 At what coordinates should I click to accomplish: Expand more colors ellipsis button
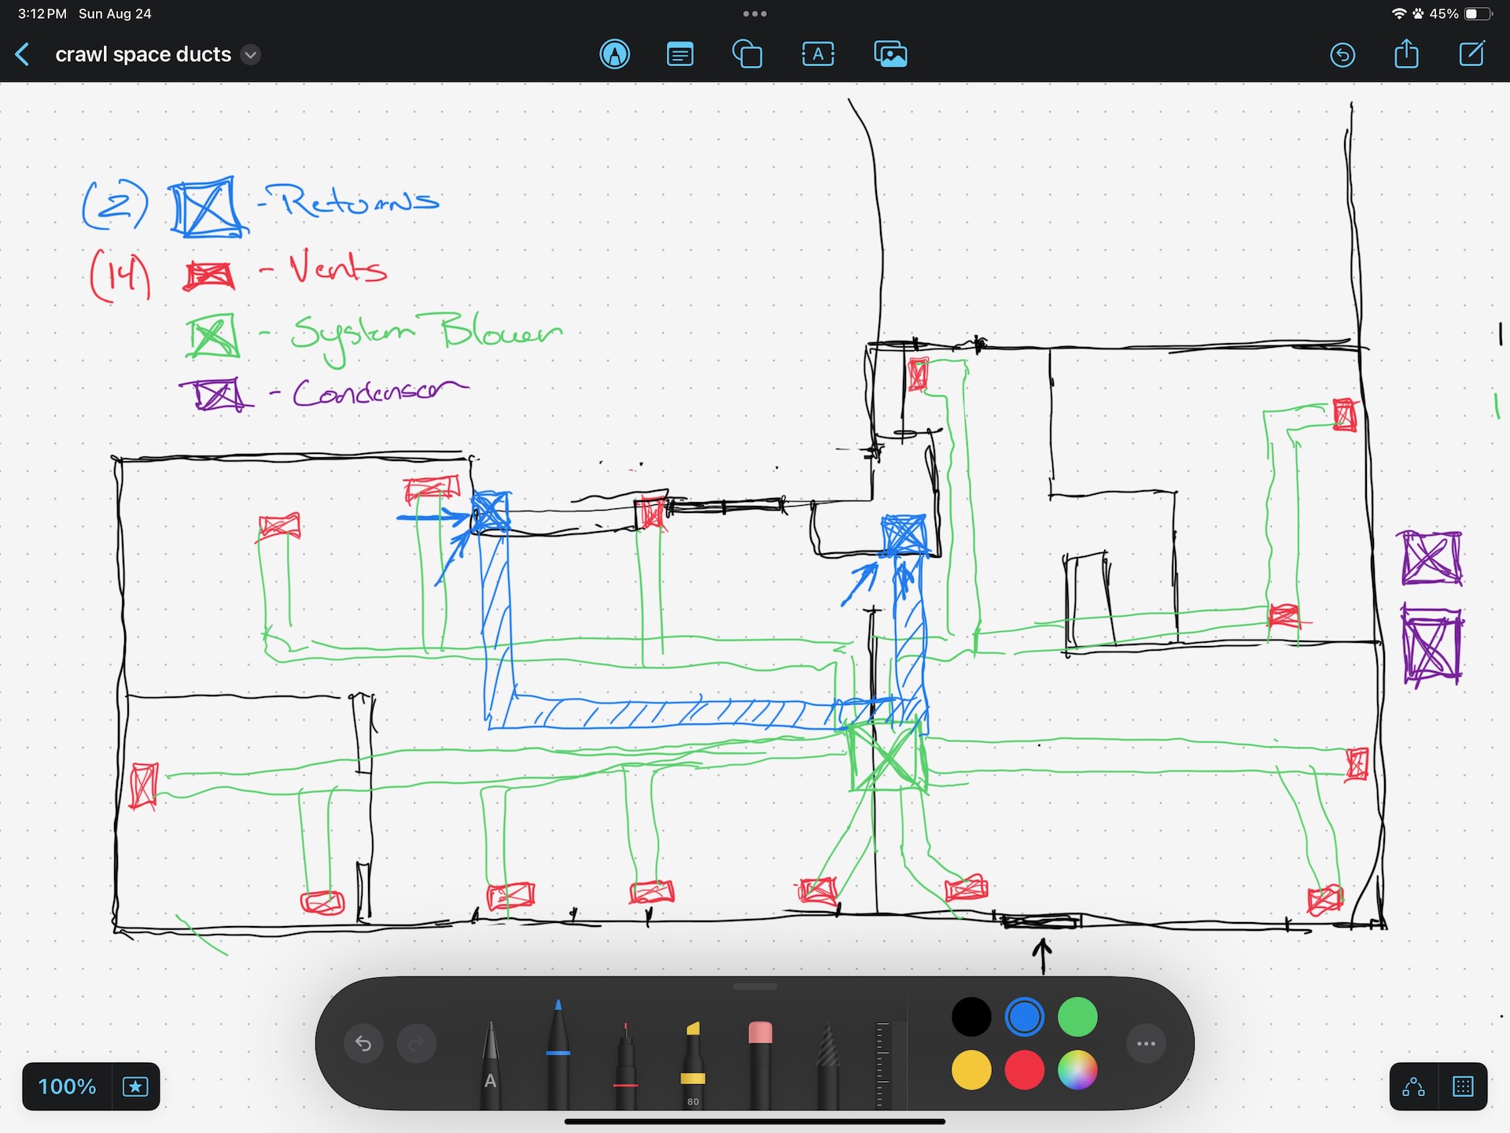(x=1145, y=1043)
